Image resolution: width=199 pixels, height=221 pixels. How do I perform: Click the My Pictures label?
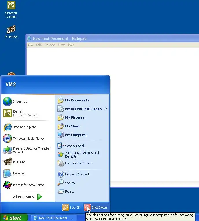coord(75,117)
